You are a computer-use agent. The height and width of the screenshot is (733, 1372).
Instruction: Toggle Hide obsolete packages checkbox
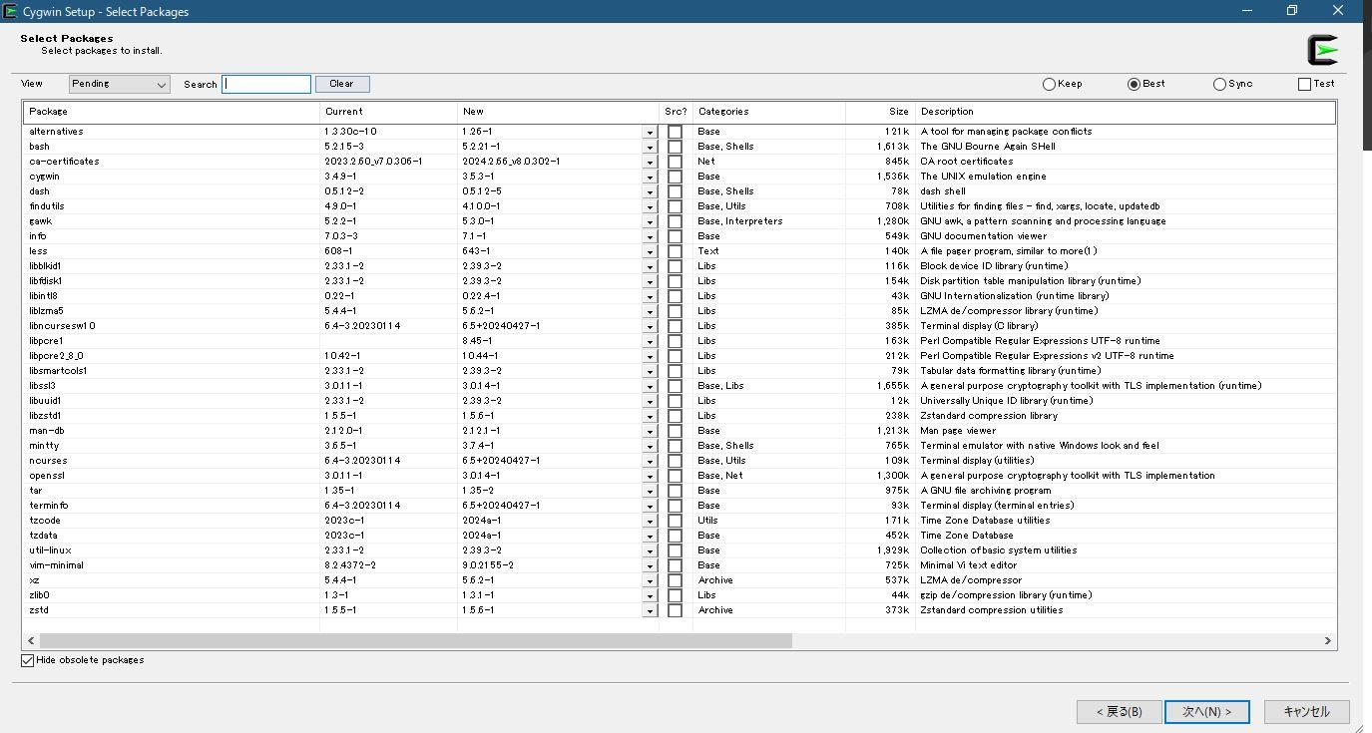[x=28, y=660]
